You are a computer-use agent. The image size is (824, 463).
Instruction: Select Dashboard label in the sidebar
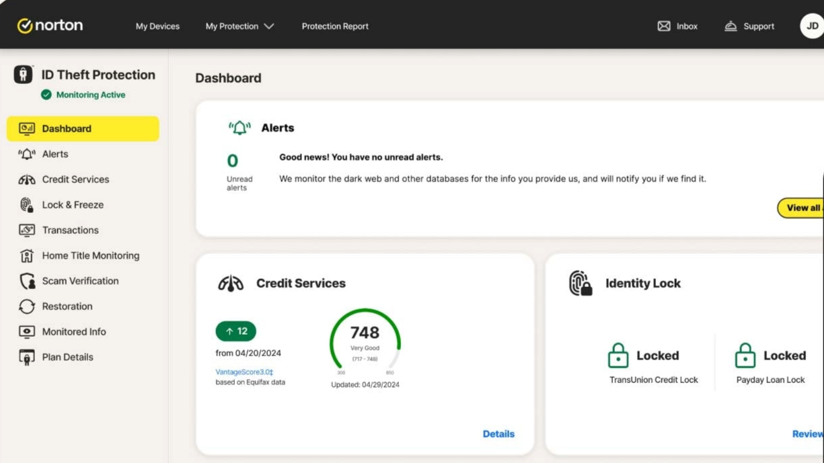(x=67, y=128)
